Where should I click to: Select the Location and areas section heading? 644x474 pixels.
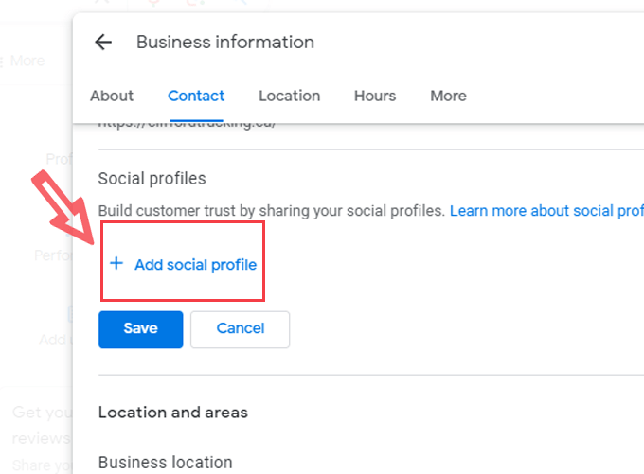coord(173,412)
